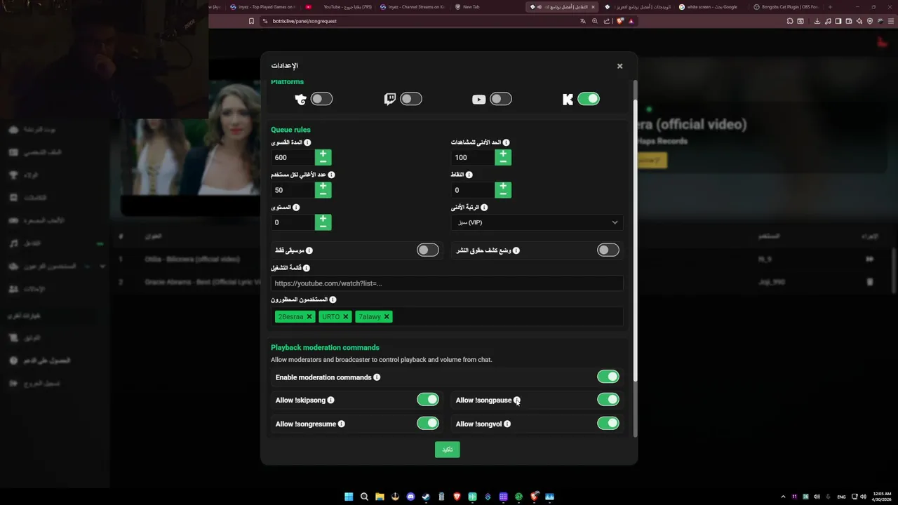
Task: Click the green confirm button at dialog bottom
Action: (447, 450)
